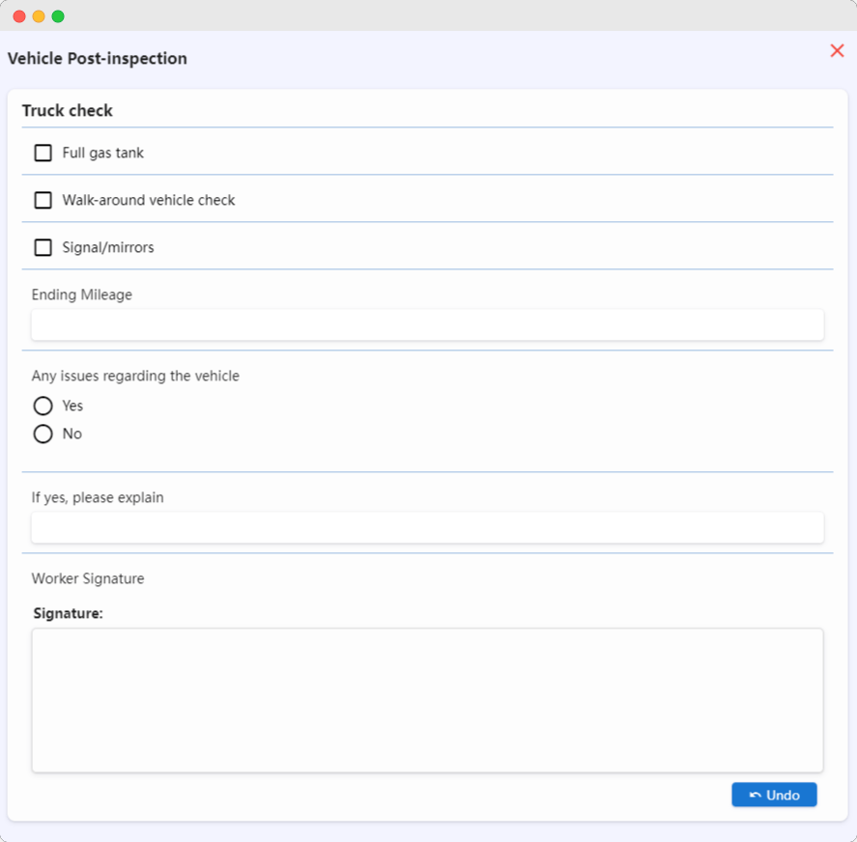The height and width of the screenshot is (842, 857).
Task: Click the 'If yes, please explain' text field
Action: click(x=427, y=527)
